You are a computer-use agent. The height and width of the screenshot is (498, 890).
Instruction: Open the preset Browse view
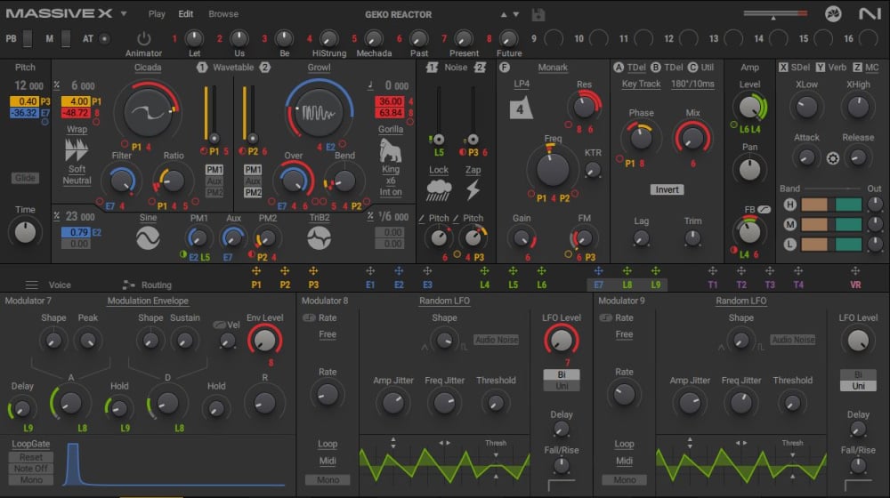[223, 13]
